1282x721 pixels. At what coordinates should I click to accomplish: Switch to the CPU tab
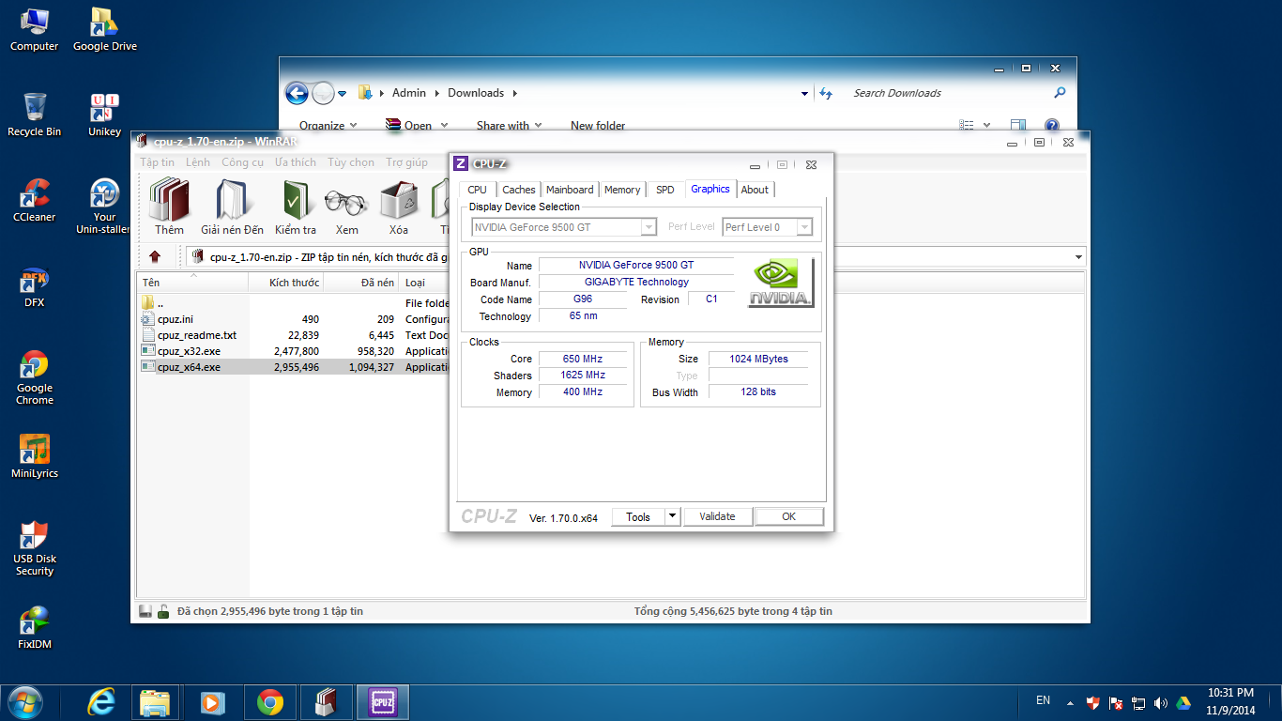coord(477,190)
